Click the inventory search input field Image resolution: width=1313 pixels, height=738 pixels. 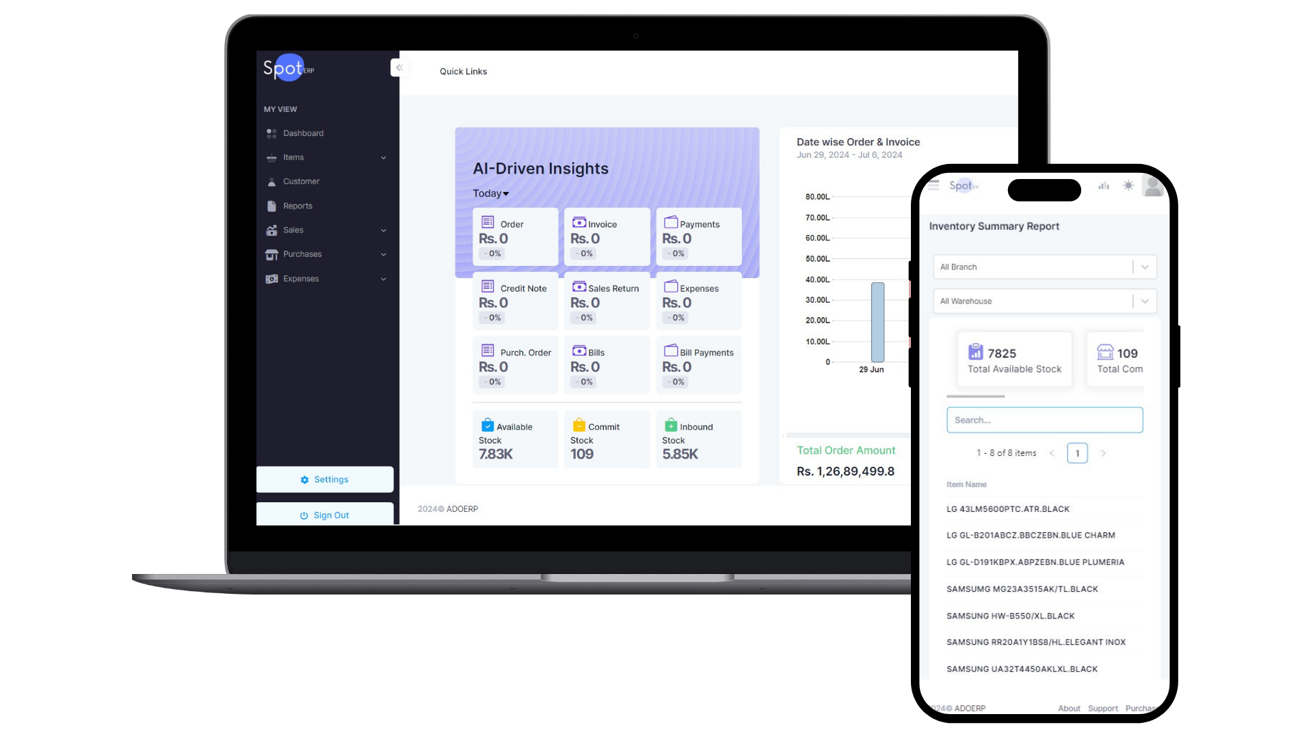[1044, 419]
